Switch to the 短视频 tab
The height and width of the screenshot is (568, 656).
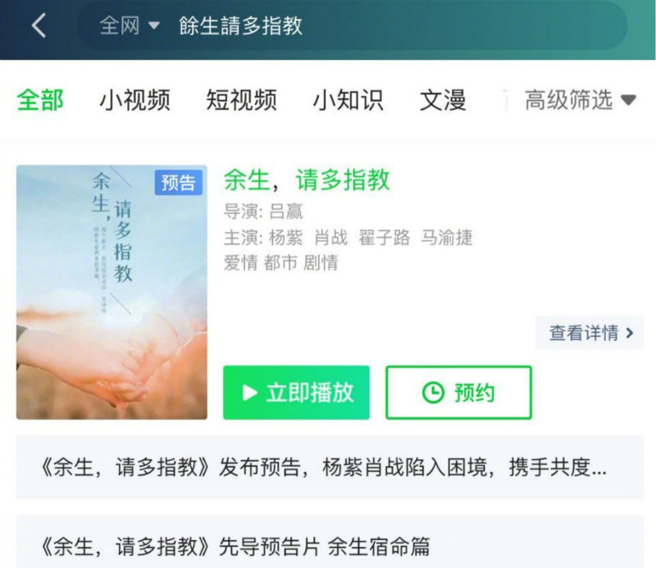coord(241,100)
